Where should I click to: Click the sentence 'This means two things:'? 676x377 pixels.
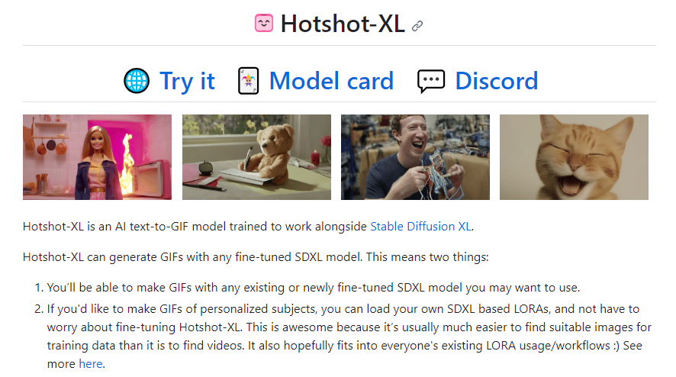[427, 257]
